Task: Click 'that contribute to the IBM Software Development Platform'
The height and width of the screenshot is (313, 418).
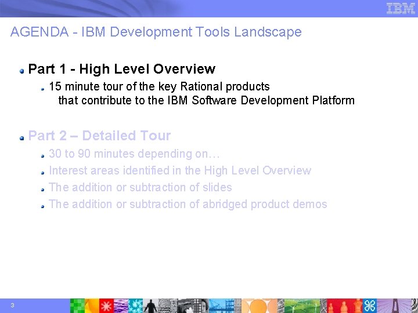Action: tap(206, 101)
